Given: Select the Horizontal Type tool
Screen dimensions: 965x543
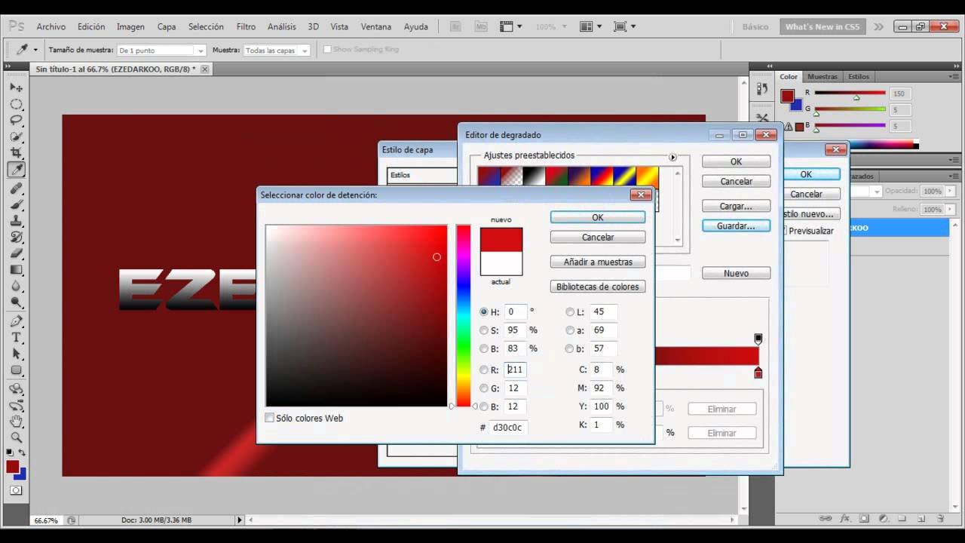Looking at the screenshot, I should [x=16, y=337].
